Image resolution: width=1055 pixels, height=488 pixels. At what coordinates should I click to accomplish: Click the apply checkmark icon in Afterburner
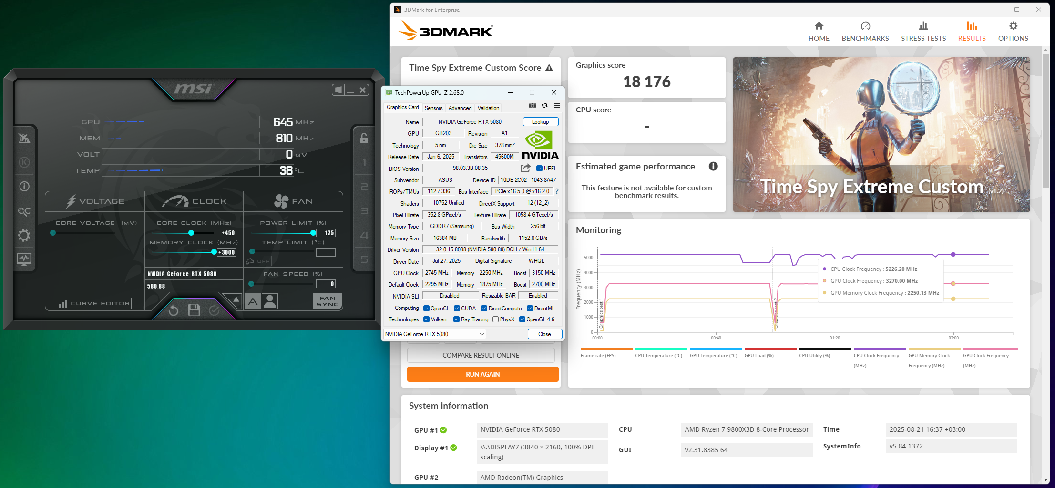click(215, 310)
